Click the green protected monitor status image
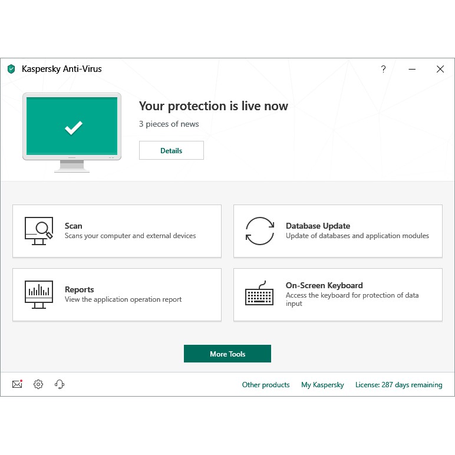Image resolution: width=455 pixels, height=455 pixels. click(x=72, y=133)
